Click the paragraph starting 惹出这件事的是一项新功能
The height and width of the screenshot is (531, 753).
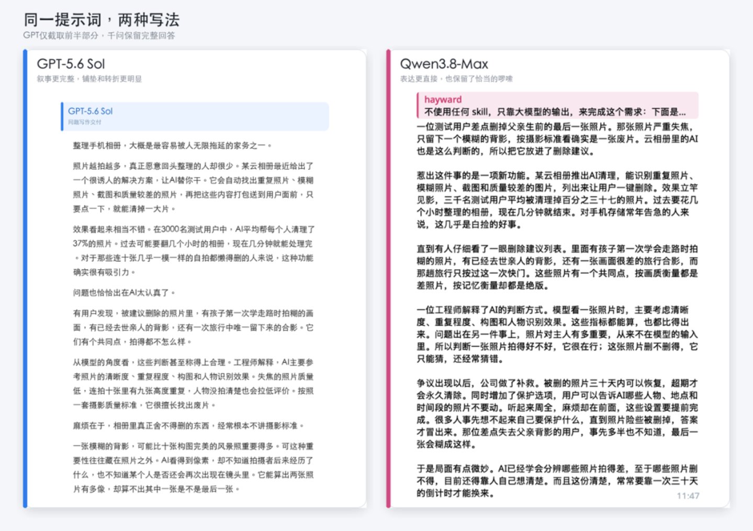(557, 200)
